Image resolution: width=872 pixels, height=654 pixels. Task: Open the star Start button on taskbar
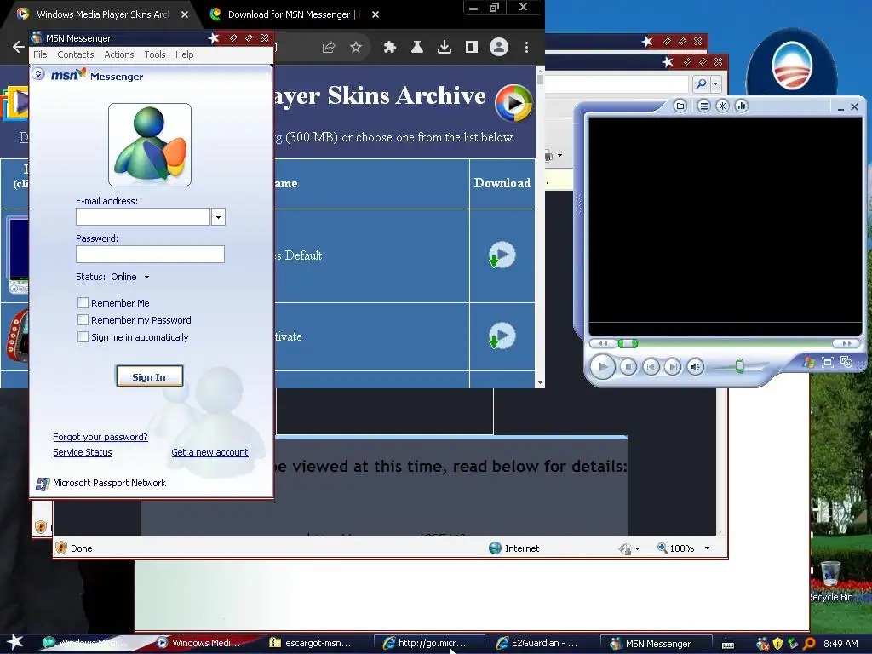(x=14, y=642)
